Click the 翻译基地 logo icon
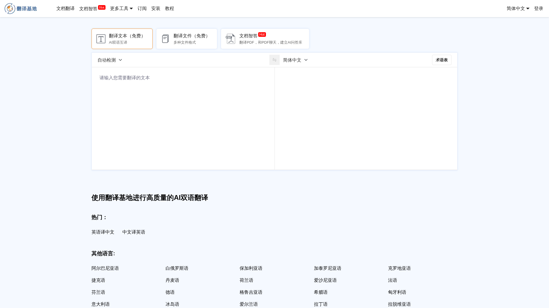Viewport: 549px width, 308px height. [x=10, y=9]
